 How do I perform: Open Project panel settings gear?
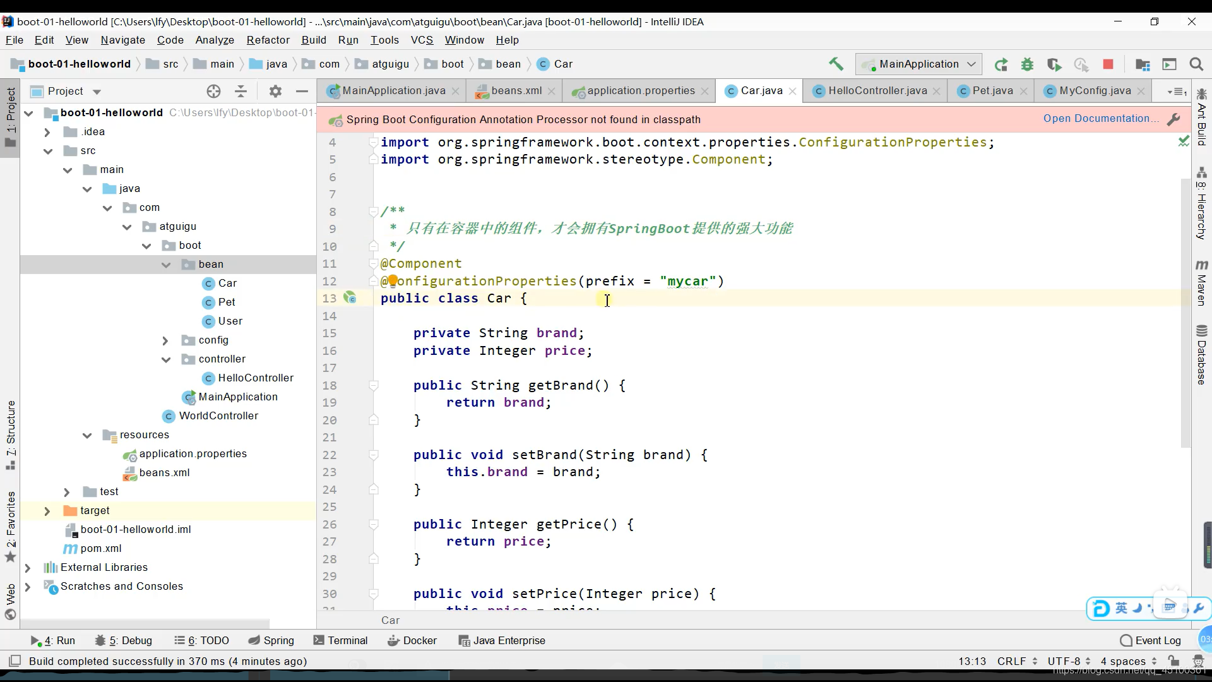click(x=275, y=92)
